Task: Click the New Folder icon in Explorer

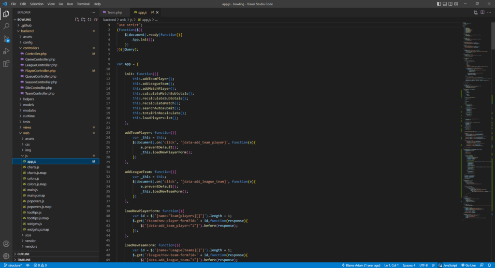Action: pos(83,19)
